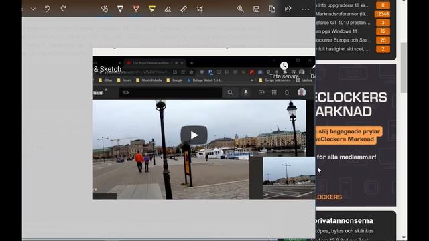
Task: Select the red pencil tool
Action: click(x=136, y=9)
